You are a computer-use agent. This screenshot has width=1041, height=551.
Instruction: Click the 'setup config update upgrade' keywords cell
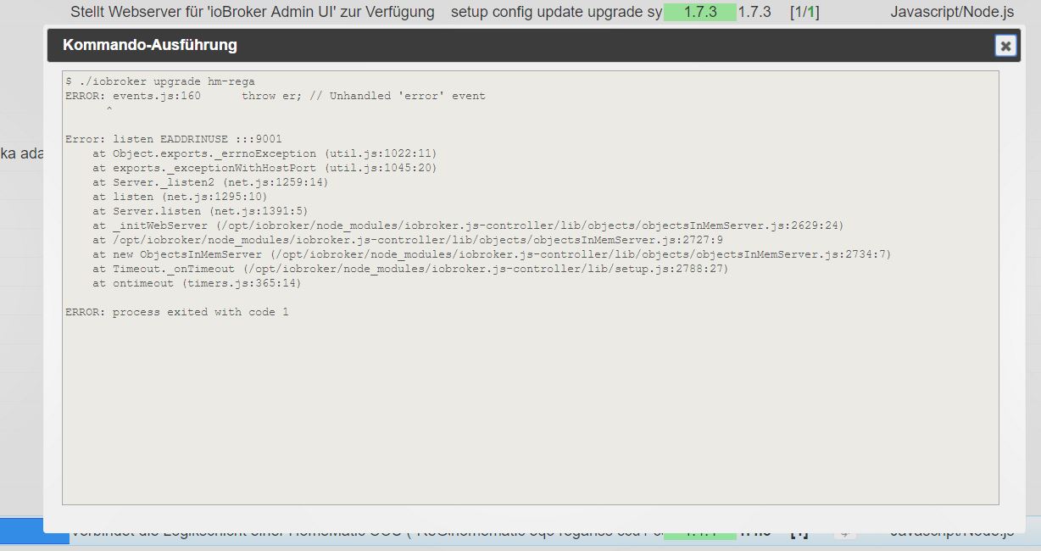(556, 13)
